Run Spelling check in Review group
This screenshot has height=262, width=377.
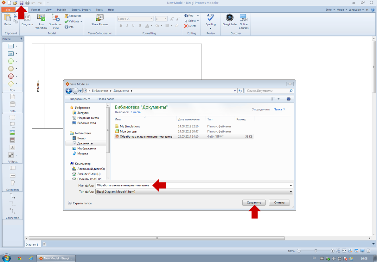211,22
